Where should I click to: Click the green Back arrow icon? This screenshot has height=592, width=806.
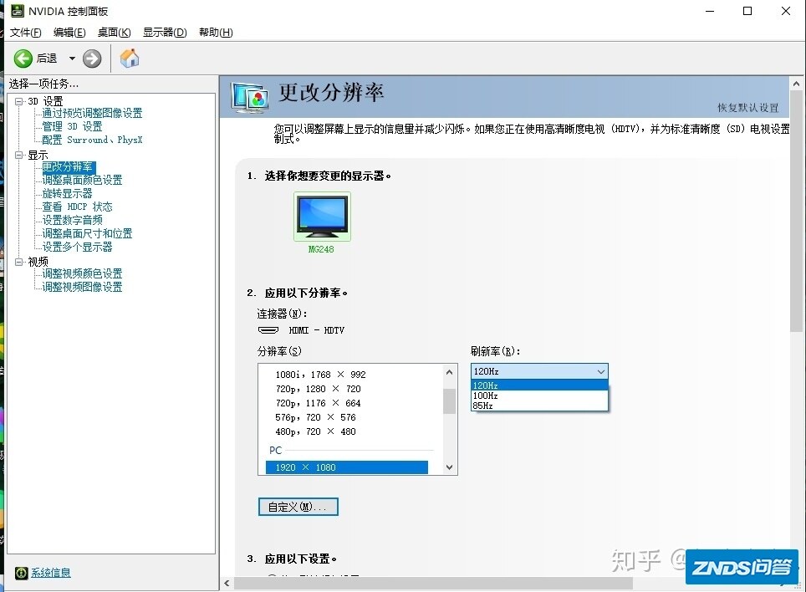tap(23, 59)
